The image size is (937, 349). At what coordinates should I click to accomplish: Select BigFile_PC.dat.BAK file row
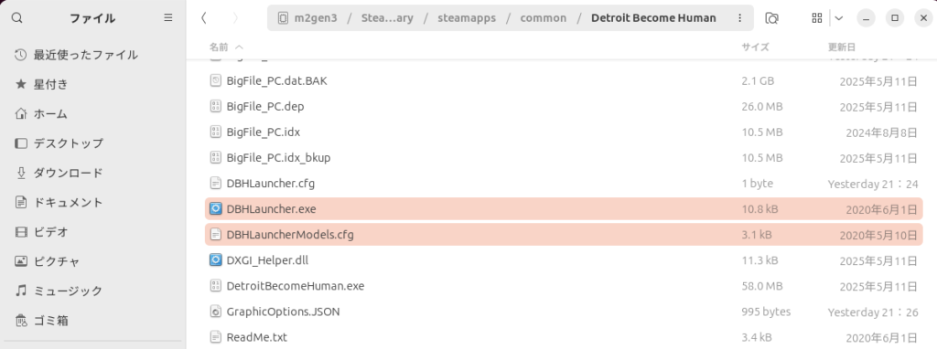pos(564,80)
